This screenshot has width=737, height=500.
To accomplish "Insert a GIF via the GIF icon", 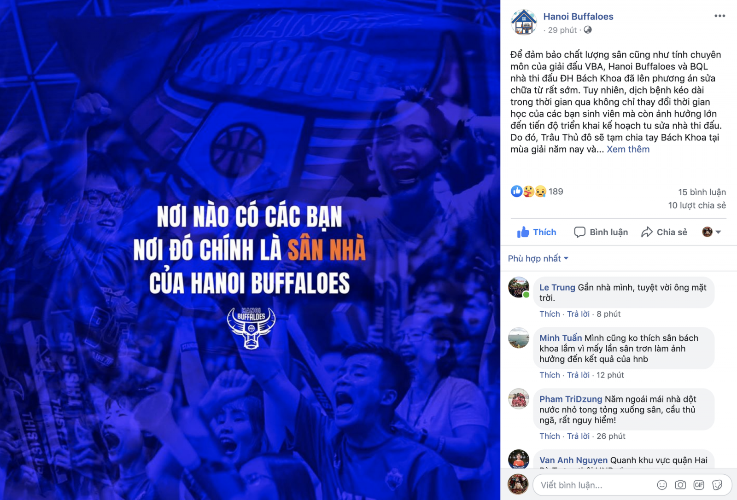I will coord(699,485).
